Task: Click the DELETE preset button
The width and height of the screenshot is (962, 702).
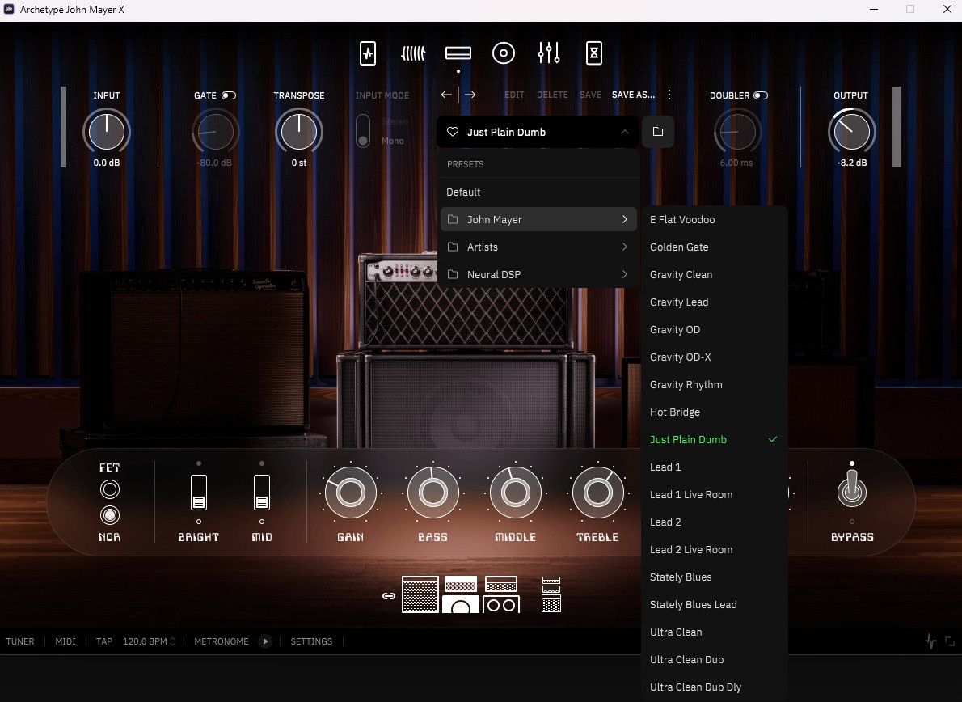Action: [552, 95]
